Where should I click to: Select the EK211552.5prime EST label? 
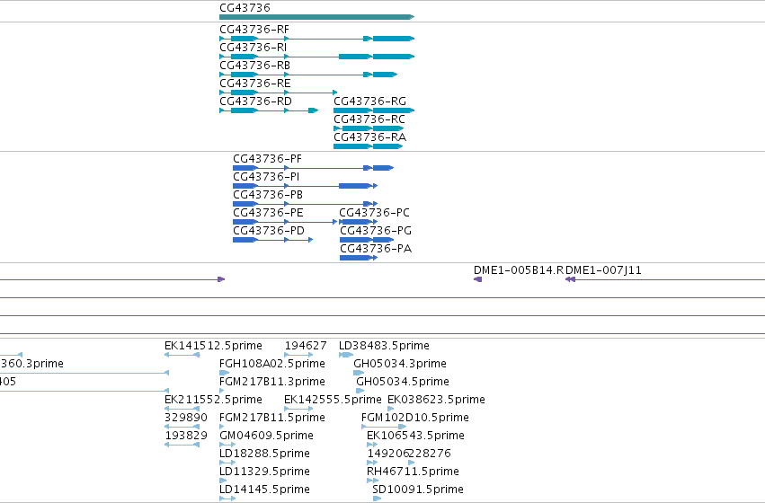coord(213,401)
